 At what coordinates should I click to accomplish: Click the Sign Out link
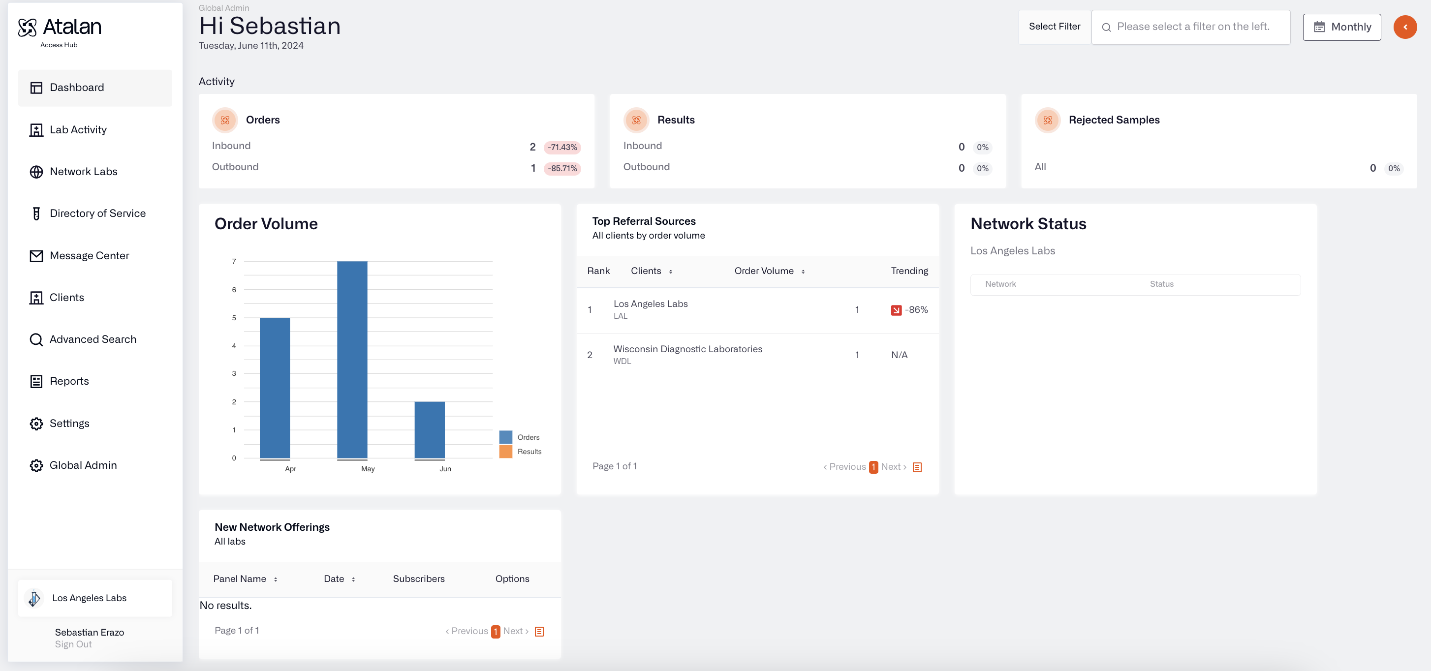73,644
